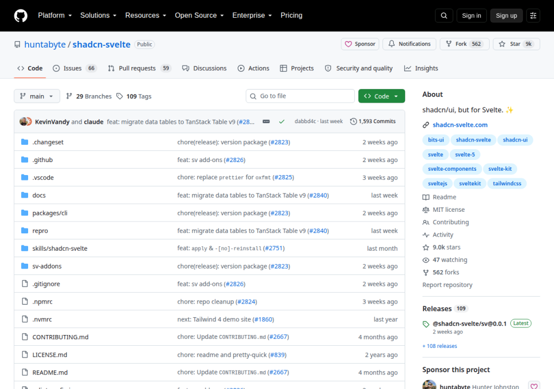Expand commit message ellipsis button
554x389 pixels.
266,122
